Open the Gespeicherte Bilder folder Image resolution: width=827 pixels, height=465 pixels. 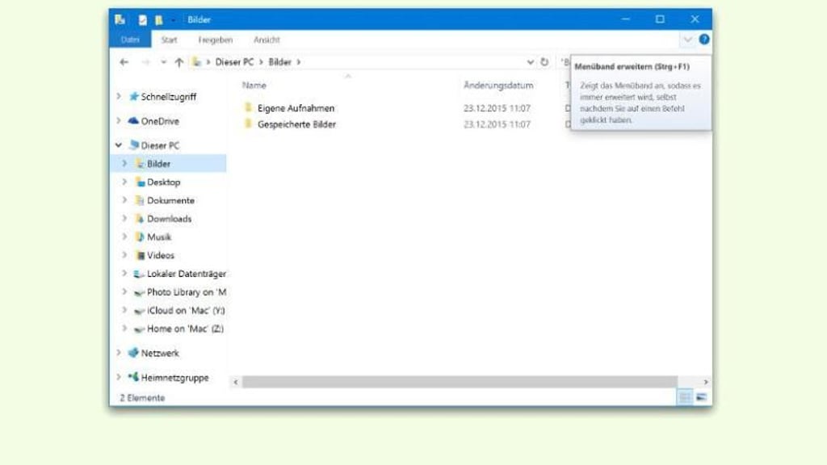pos(295,124)
